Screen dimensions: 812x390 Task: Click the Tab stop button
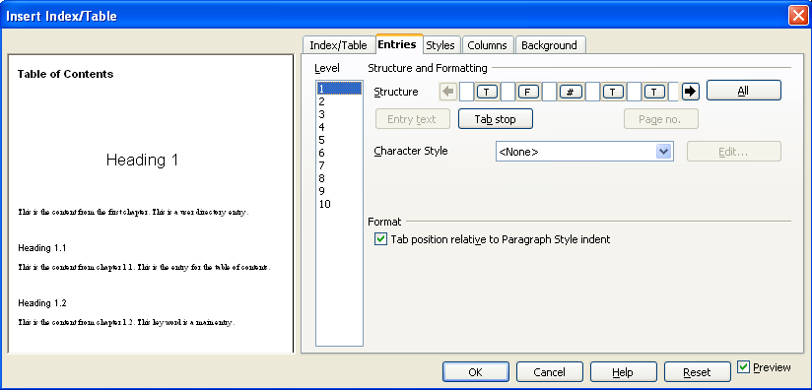tap(496, 119)
